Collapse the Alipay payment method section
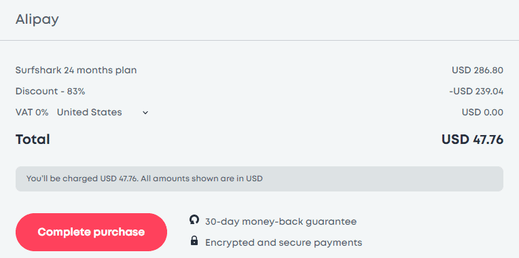 pos(259,20)
